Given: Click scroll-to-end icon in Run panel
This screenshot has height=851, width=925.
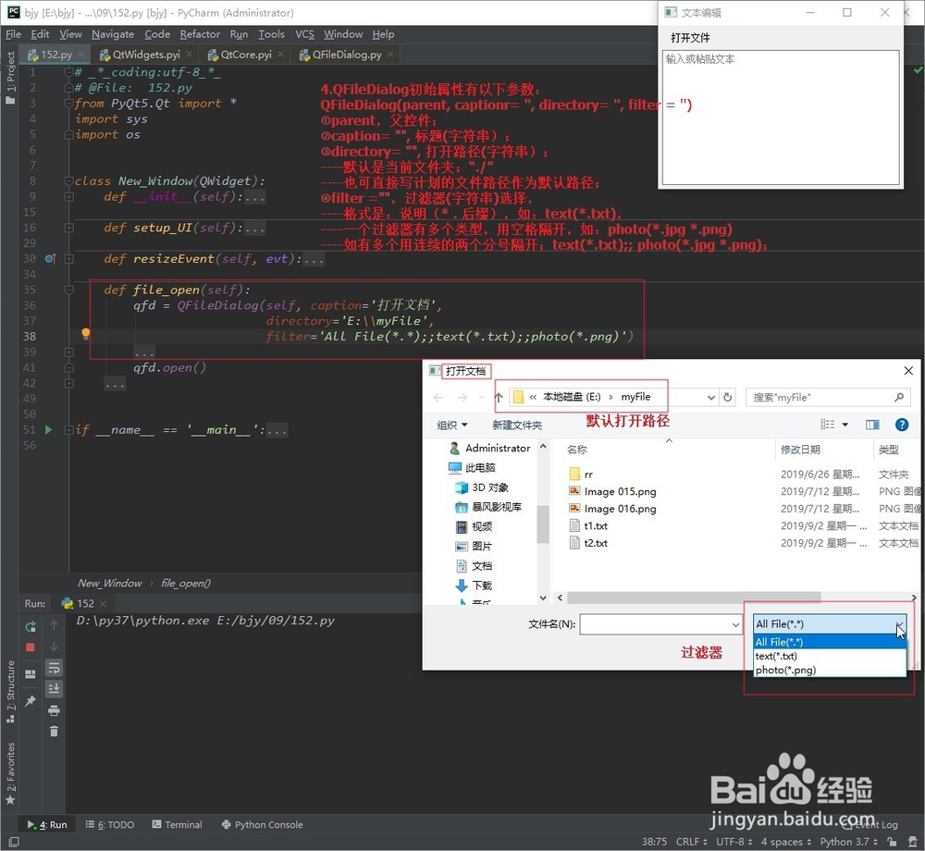Looking at the screenshot, I should 54,688.
